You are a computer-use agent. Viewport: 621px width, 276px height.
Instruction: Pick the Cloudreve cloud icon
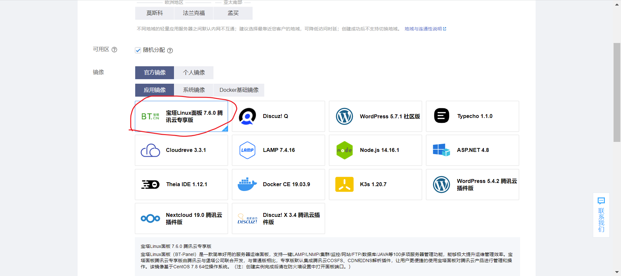(150, 150)
